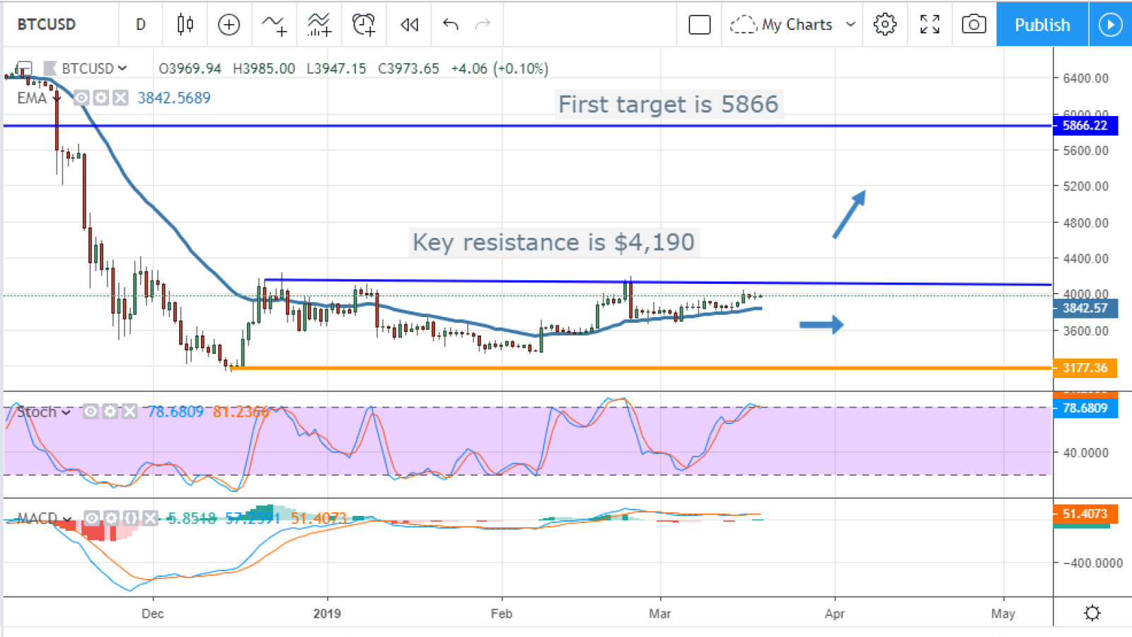Remove the EMA indicator with X
The height and width of the screenshot is (637, 1132).
121,98
